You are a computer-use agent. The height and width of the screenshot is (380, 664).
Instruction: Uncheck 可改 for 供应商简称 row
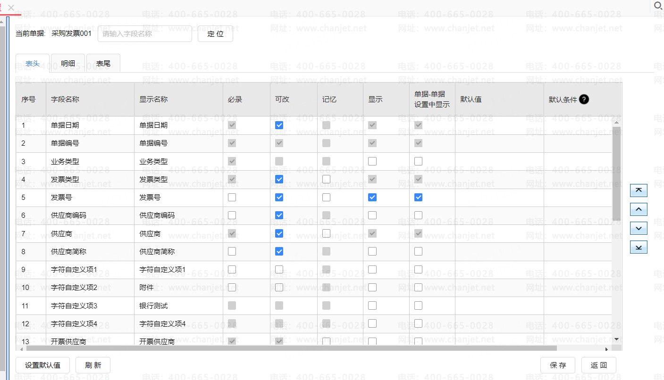[x=279, y=251]
